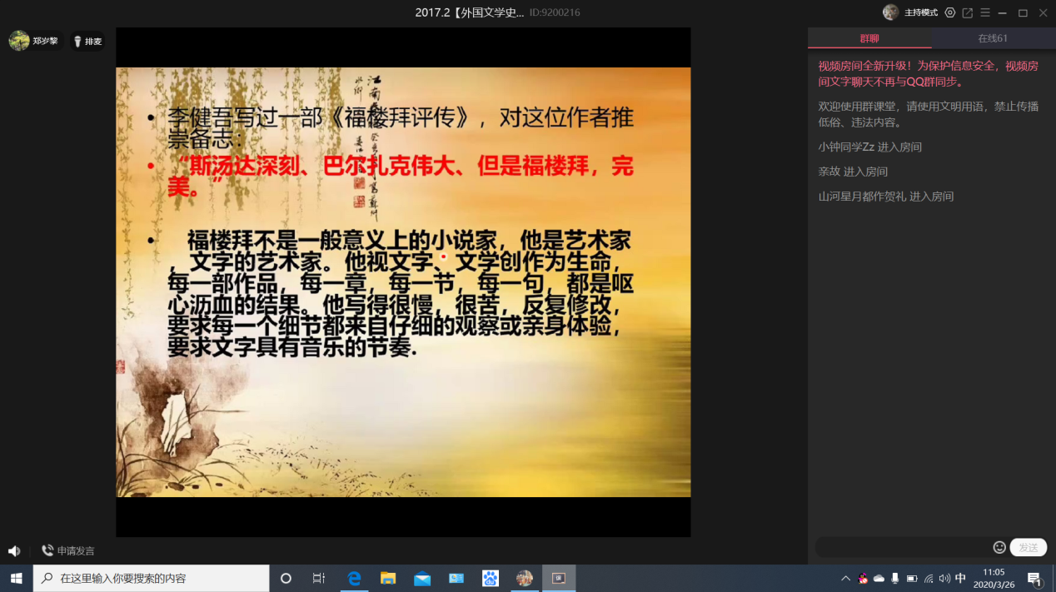Open the emoji smiley picker

tap(999, 547)
